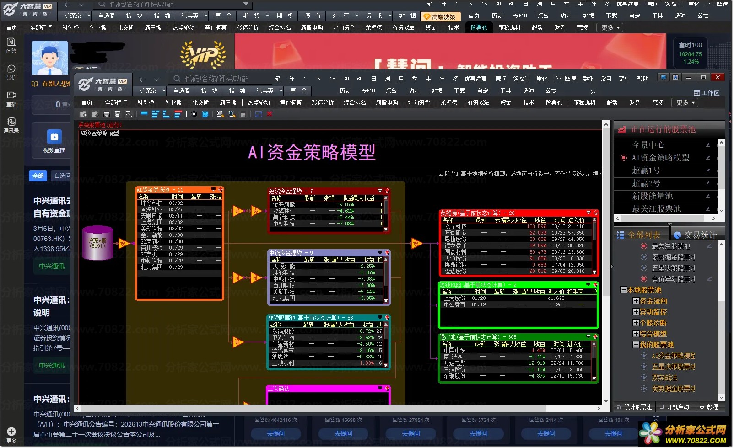Click the 更多 plus icon at sidebar bottom
Viewport: 734px width, 448px height.
point(11,432)
